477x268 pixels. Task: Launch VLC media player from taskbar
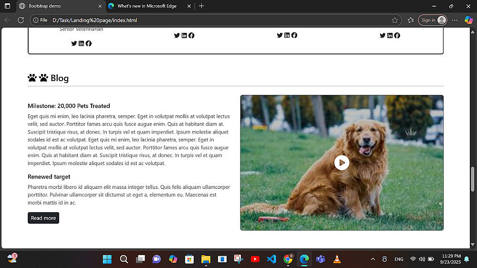pyautogui.click(x=337, y=259)
